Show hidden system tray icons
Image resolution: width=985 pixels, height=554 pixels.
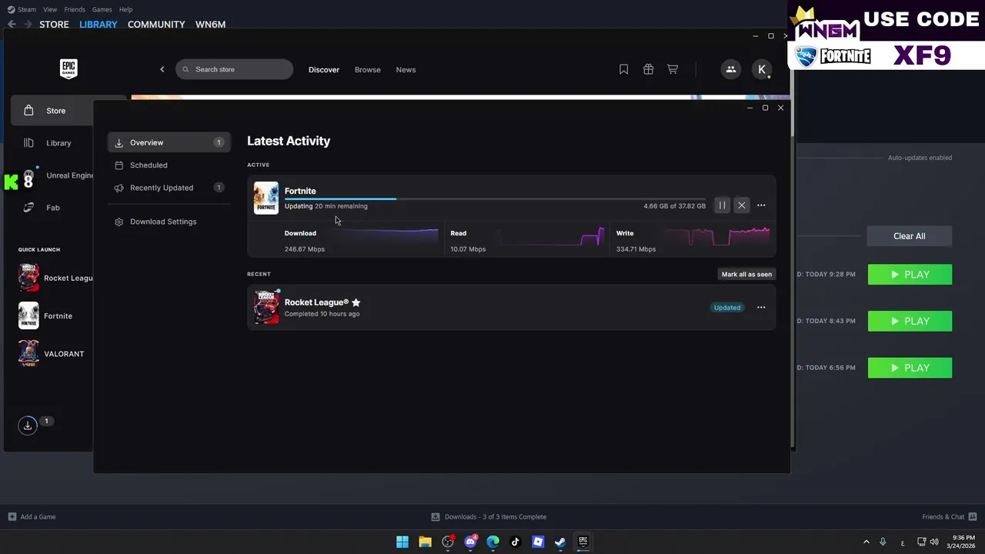click(866, 542)
